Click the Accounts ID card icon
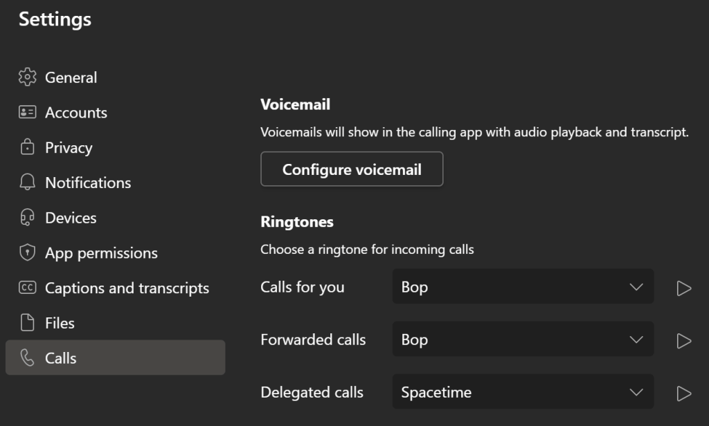This screenshot has height=426, width=709. 28,113
